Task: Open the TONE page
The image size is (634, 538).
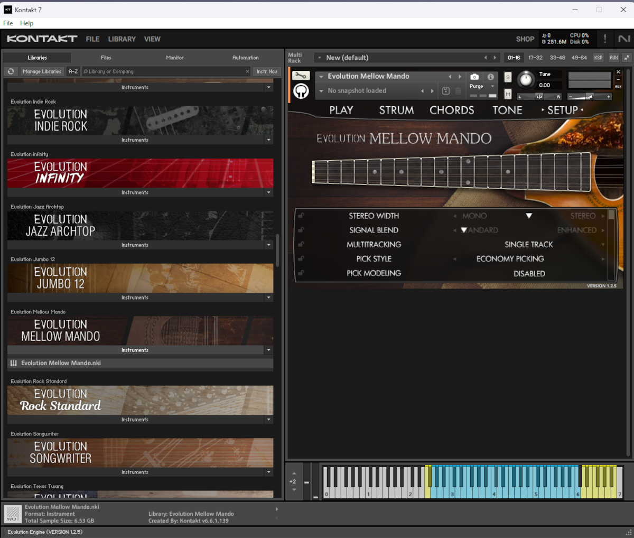Action: pos(507,110)
